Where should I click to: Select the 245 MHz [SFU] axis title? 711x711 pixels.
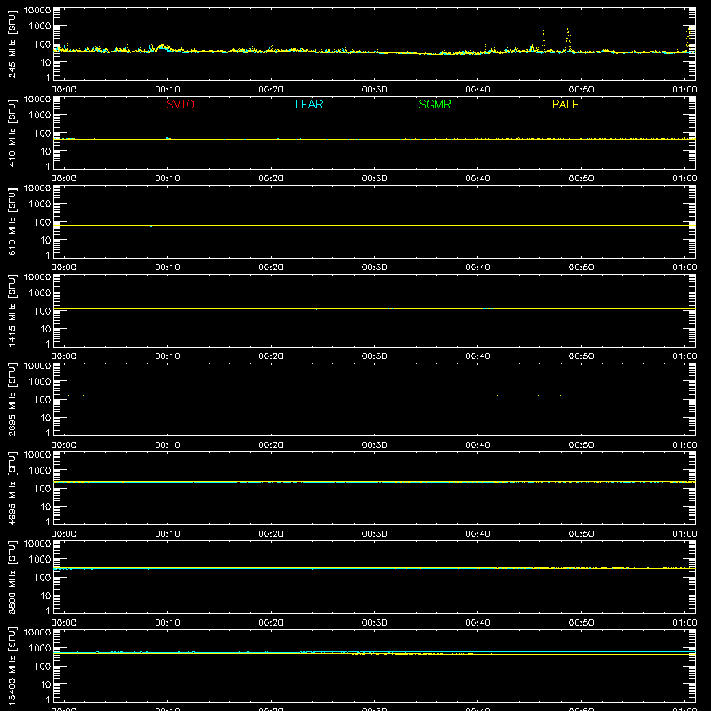[12, 44]
